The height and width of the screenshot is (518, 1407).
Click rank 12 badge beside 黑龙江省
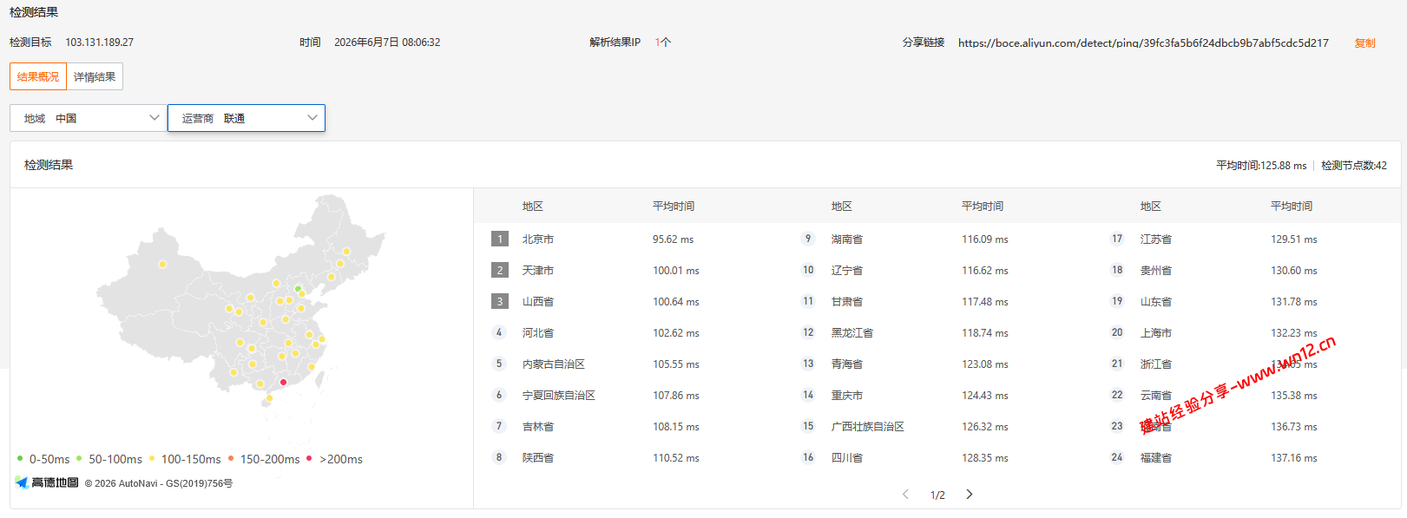tap(808, 332)
